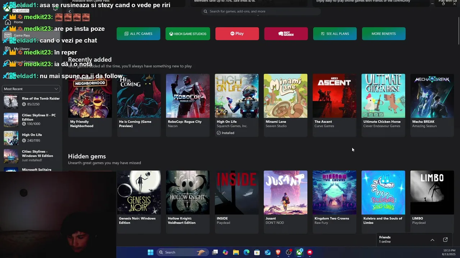Open the EA Play collection button
The width and height of the screenshot is (460, 258).
coord(237,34)
